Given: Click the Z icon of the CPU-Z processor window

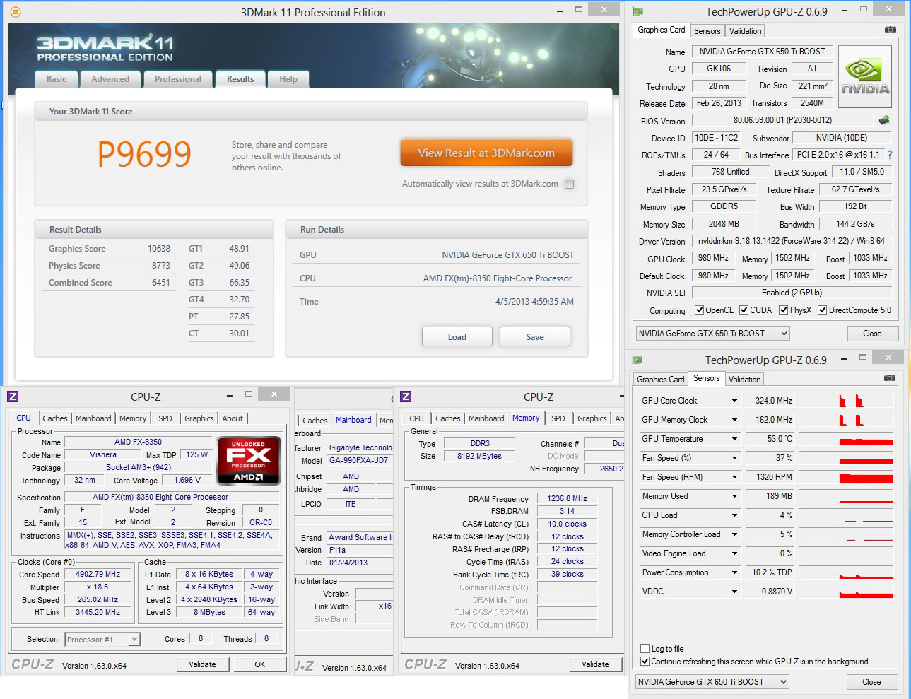Looking at the screenshot, I should 13,397.
